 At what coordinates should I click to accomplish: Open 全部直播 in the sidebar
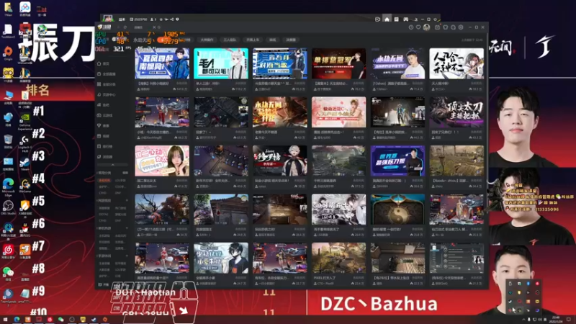(107, 74)
